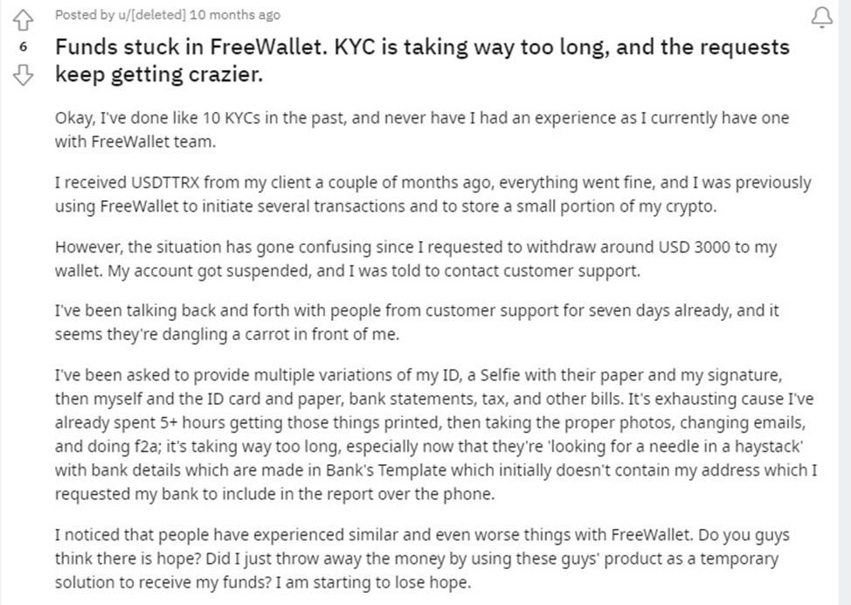Viewport: 851px width, 605px height.
Task: Click the word "KYC" in the title
Action: pos(355,47)
